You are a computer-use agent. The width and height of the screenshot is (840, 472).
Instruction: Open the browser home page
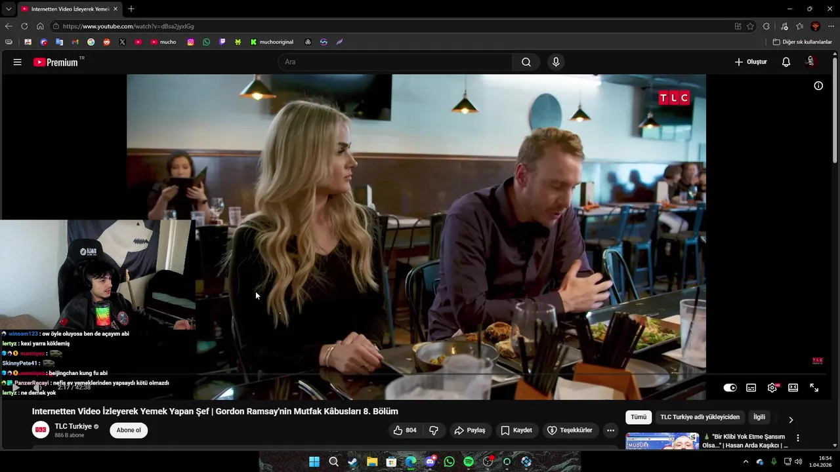click(x=40, y=26)
